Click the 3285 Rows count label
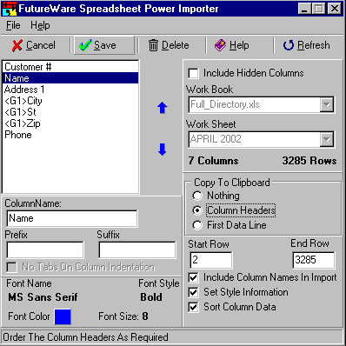 pyautogui.click(x=309, y=161)
